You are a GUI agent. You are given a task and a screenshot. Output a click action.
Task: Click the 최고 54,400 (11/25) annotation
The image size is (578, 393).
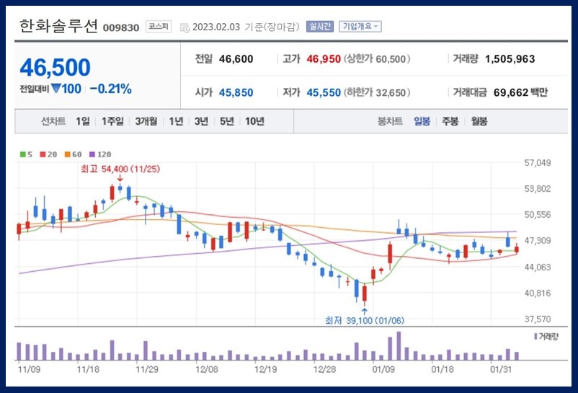[120, 169]
